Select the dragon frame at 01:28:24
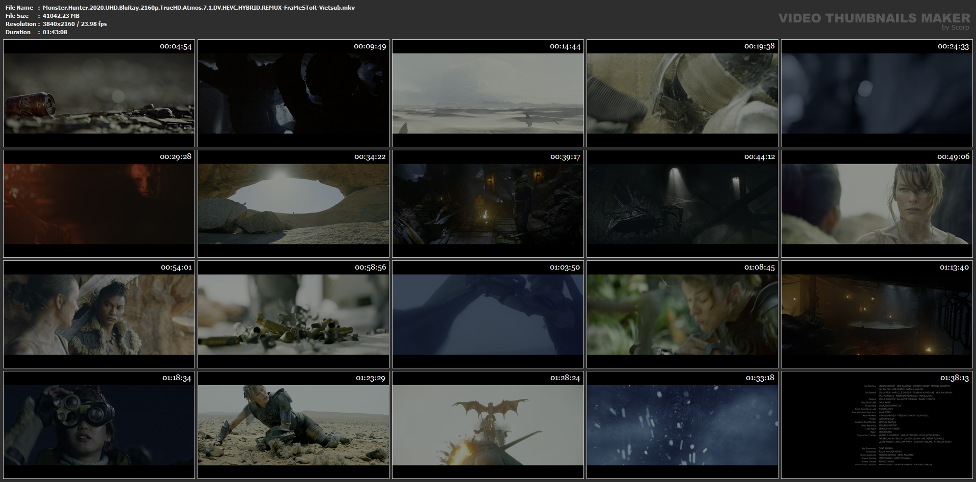 488,425
